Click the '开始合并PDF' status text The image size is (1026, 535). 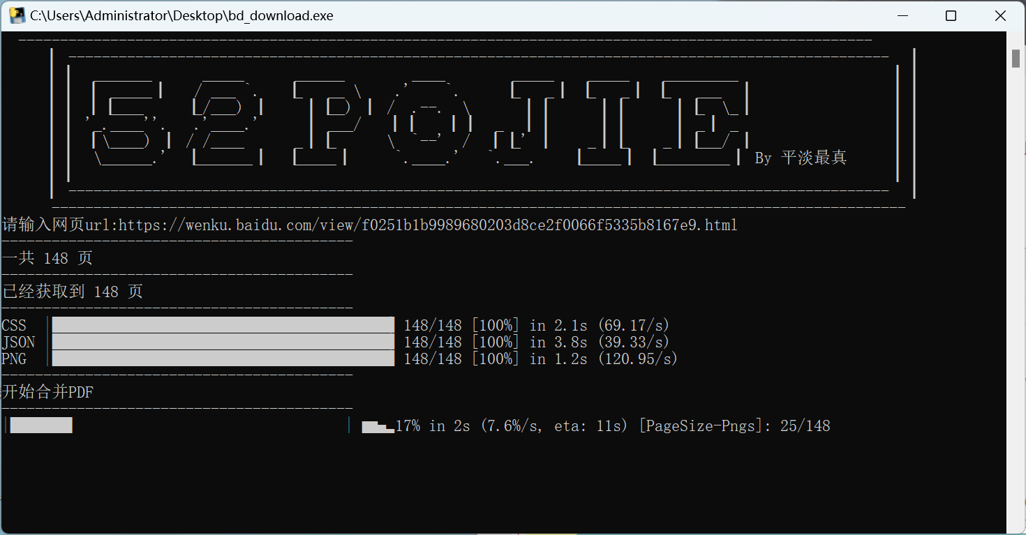[x=47, y=392]
